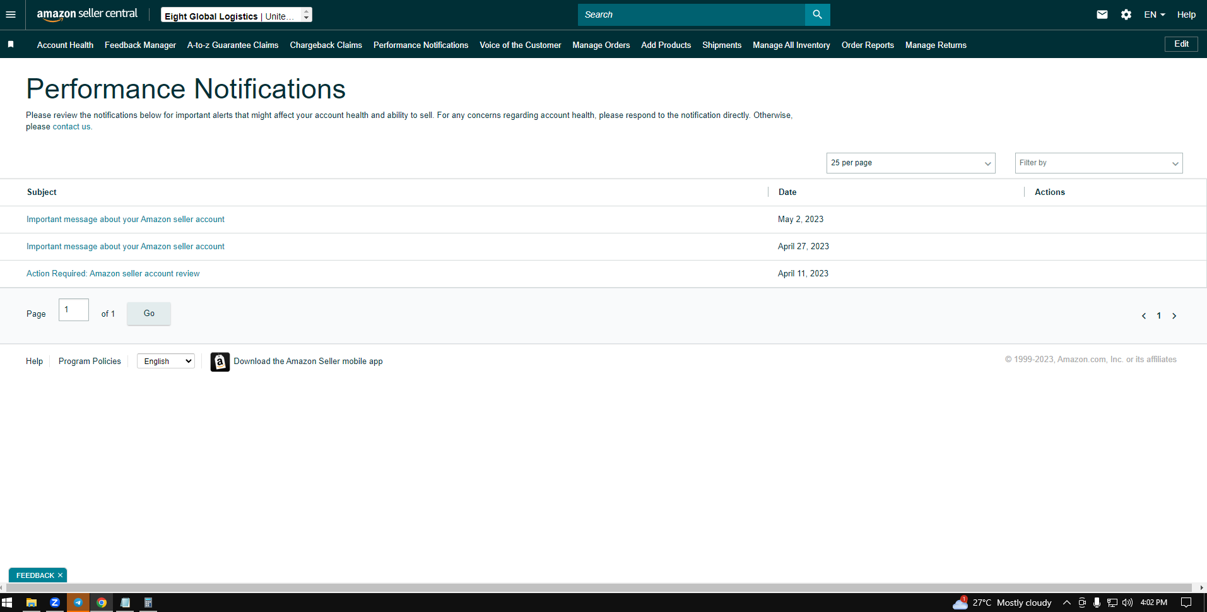
Task: Expand the EN language dropdown
Action: (x=1154, y=15)
